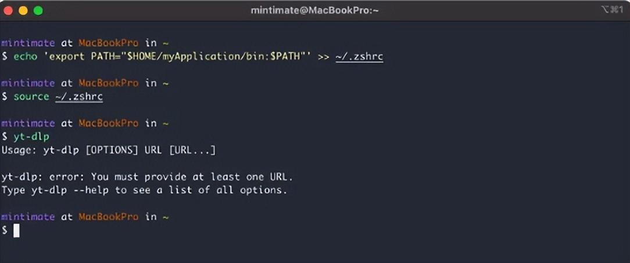Click the red close window button
This screenshot has width=630, height=263.
(x=8, y=10)
